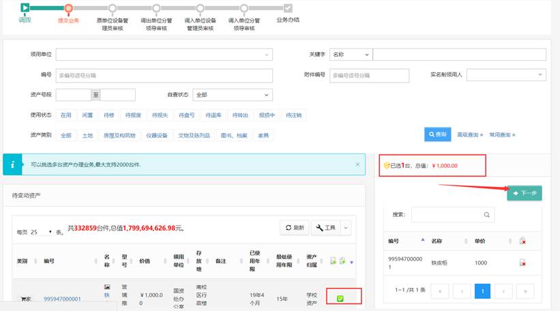Open the 领用单位 dropdown

point(164,55)
